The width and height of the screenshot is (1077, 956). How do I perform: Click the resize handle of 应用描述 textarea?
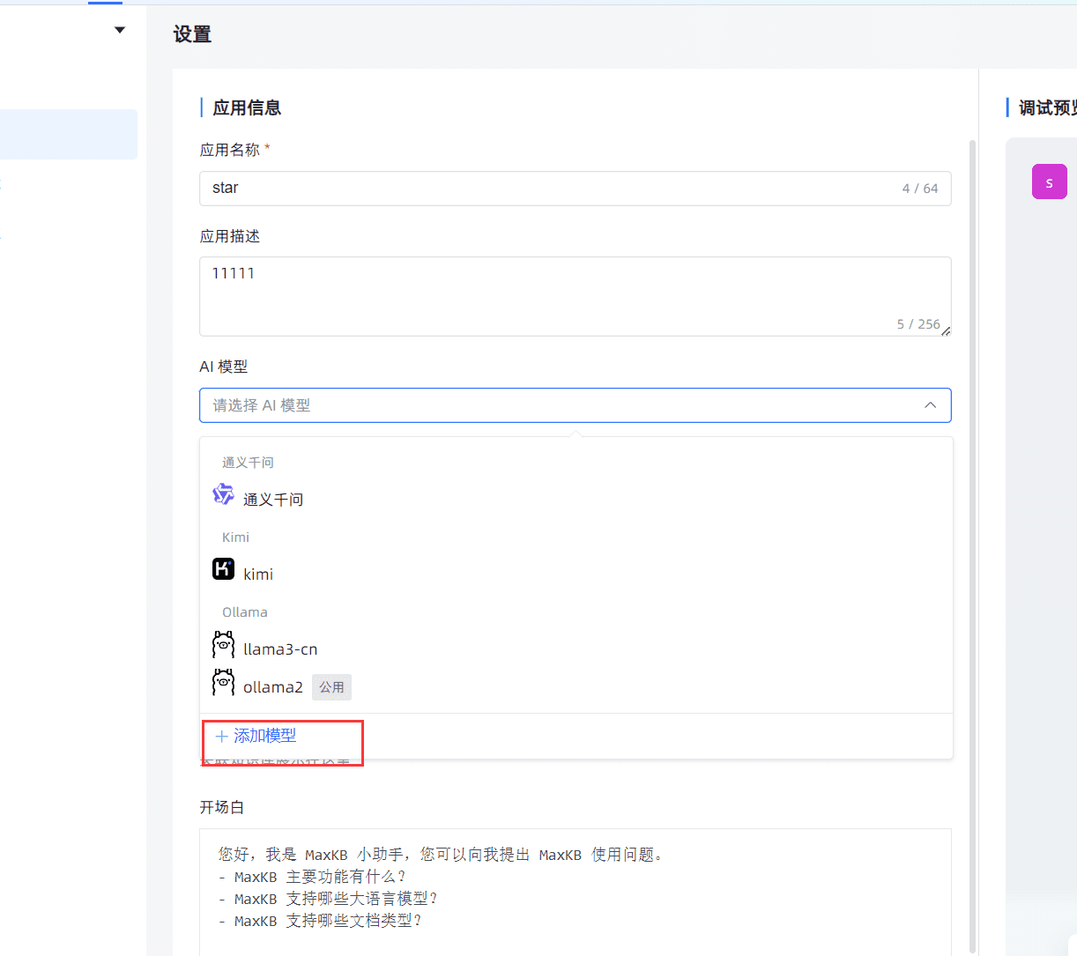tap(946, 331)
